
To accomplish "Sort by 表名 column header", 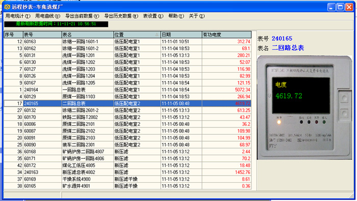I will click(88, 35).
